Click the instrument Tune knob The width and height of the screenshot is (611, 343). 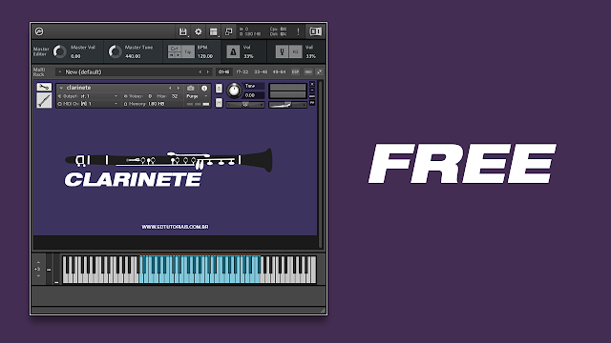[x=234, y=91]
